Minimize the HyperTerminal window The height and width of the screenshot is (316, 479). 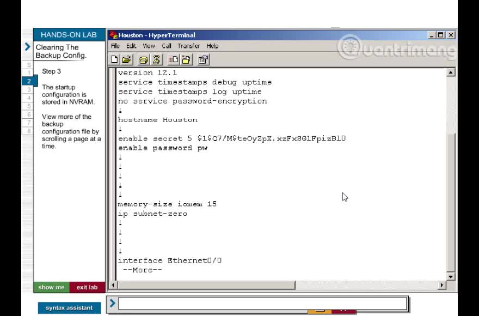[x=431, y=35]
